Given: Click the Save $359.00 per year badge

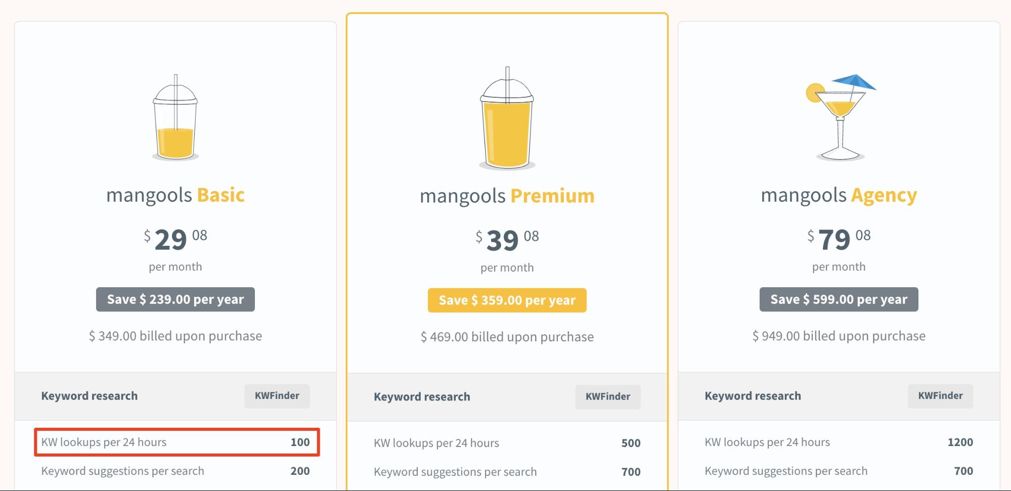Looking at the screenshot, I should pyautogui.click(x=507, y=300).
